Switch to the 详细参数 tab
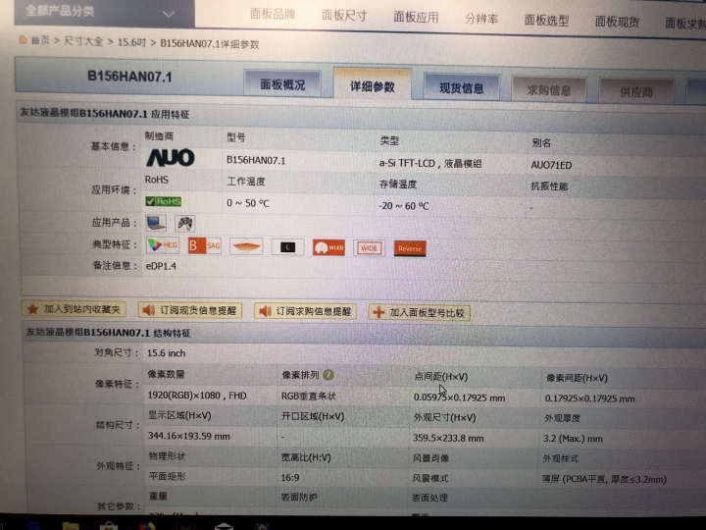This screenshot has height=530, width=706. [373, 85]
